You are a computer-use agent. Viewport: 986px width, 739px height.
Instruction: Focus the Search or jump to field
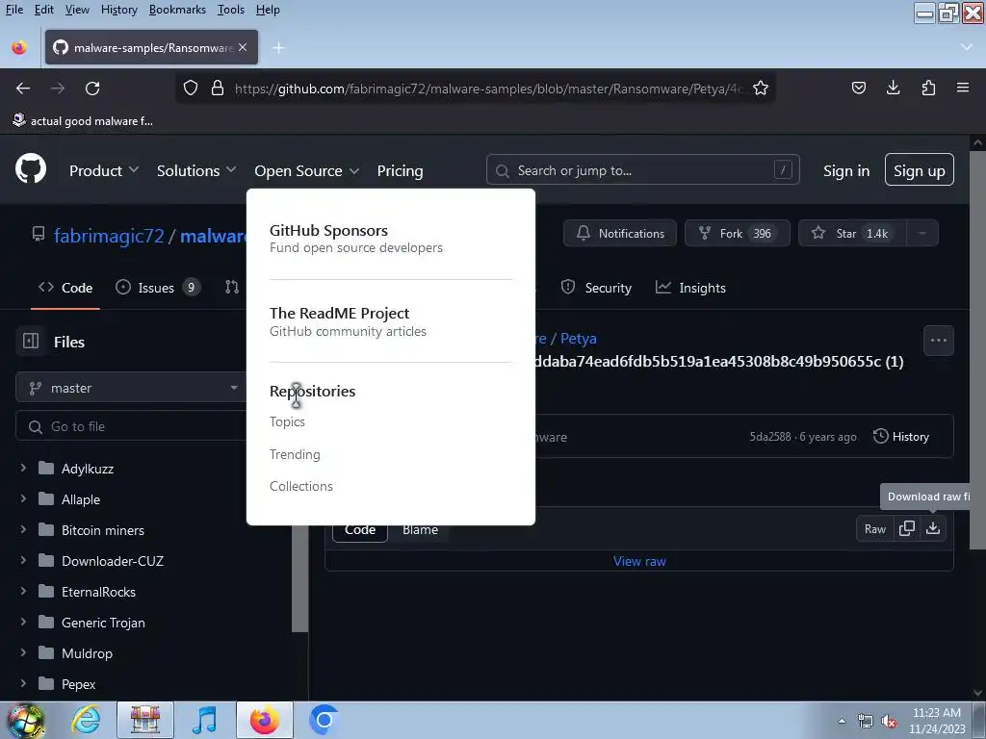[x=642, y=169]
